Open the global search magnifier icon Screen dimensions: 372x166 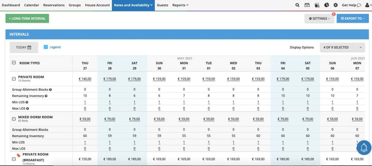coord(297,5)
